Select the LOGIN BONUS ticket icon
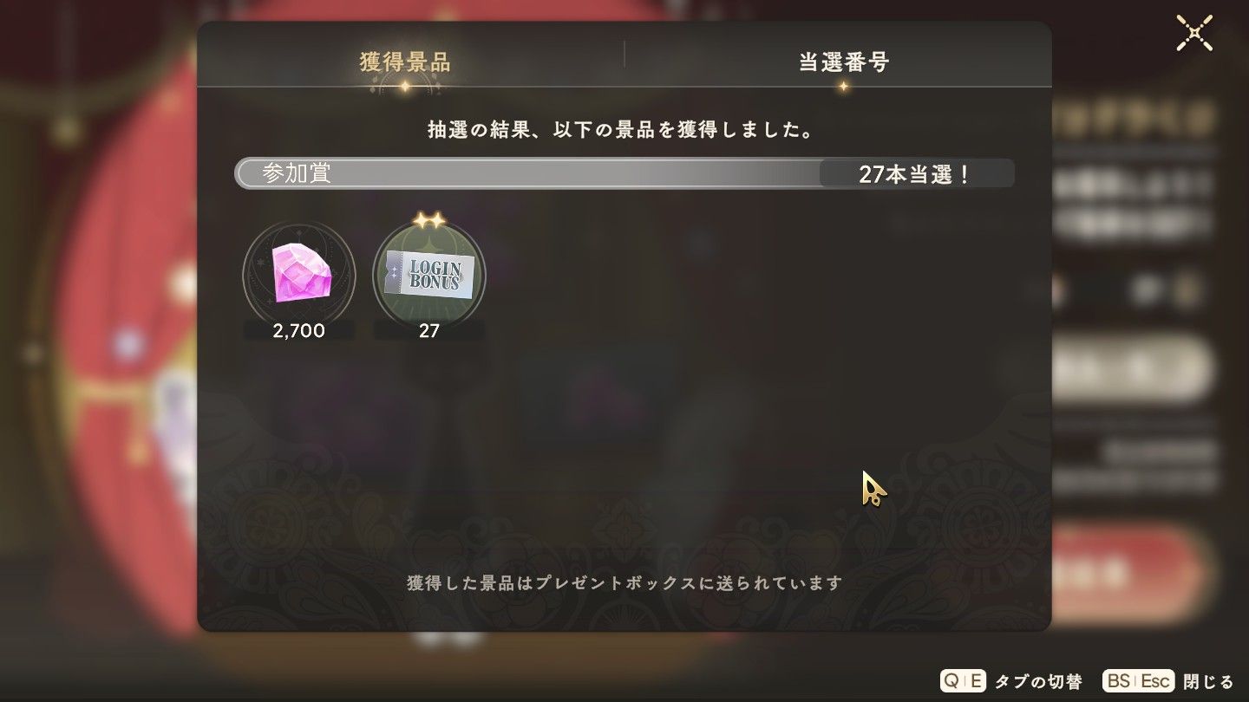 (x=429, y=273)
